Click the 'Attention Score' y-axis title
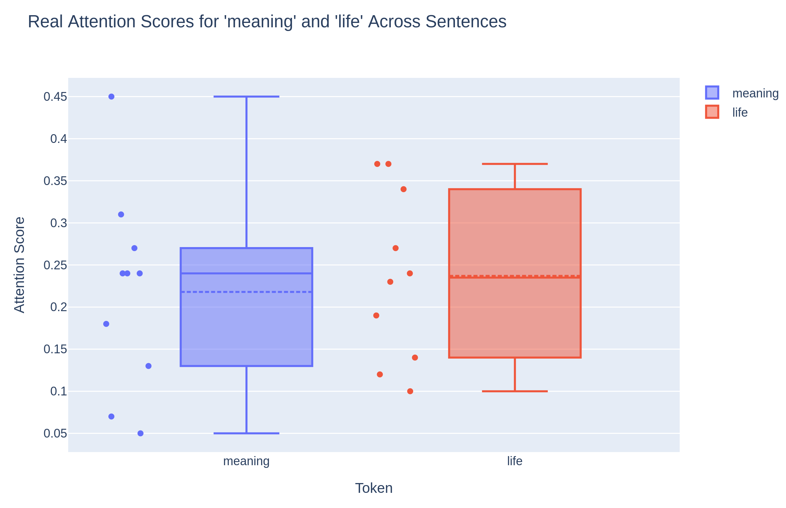The height and width of the screenshot is (508, 786). [x=20, y=265]
